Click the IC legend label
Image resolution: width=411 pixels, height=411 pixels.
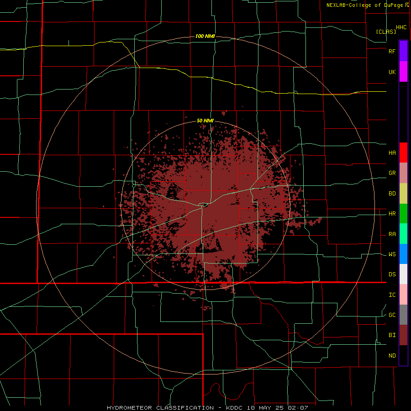click(x=392, y=295)
